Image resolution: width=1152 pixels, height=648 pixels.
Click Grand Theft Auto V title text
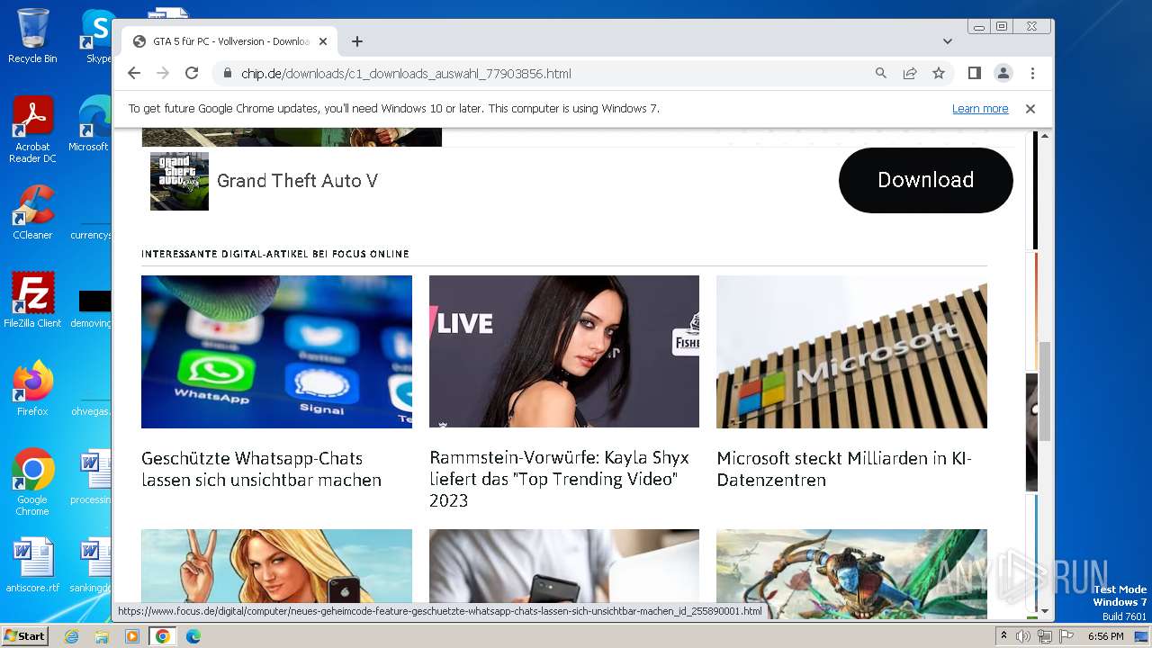297,181
